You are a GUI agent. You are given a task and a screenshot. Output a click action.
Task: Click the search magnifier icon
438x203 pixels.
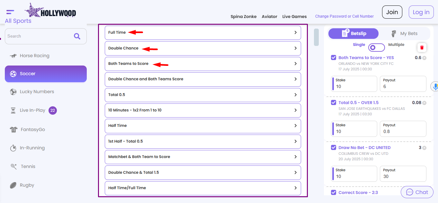[77, 36]
